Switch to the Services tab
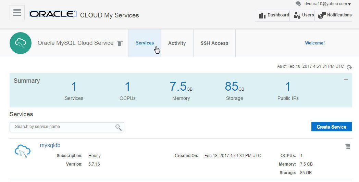This screenshot has width=359, height=182. pyautogui.click(x=145, y=43)
